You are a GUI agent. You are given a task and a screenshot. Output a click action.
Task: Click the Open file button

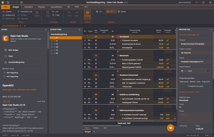(24, 56)
